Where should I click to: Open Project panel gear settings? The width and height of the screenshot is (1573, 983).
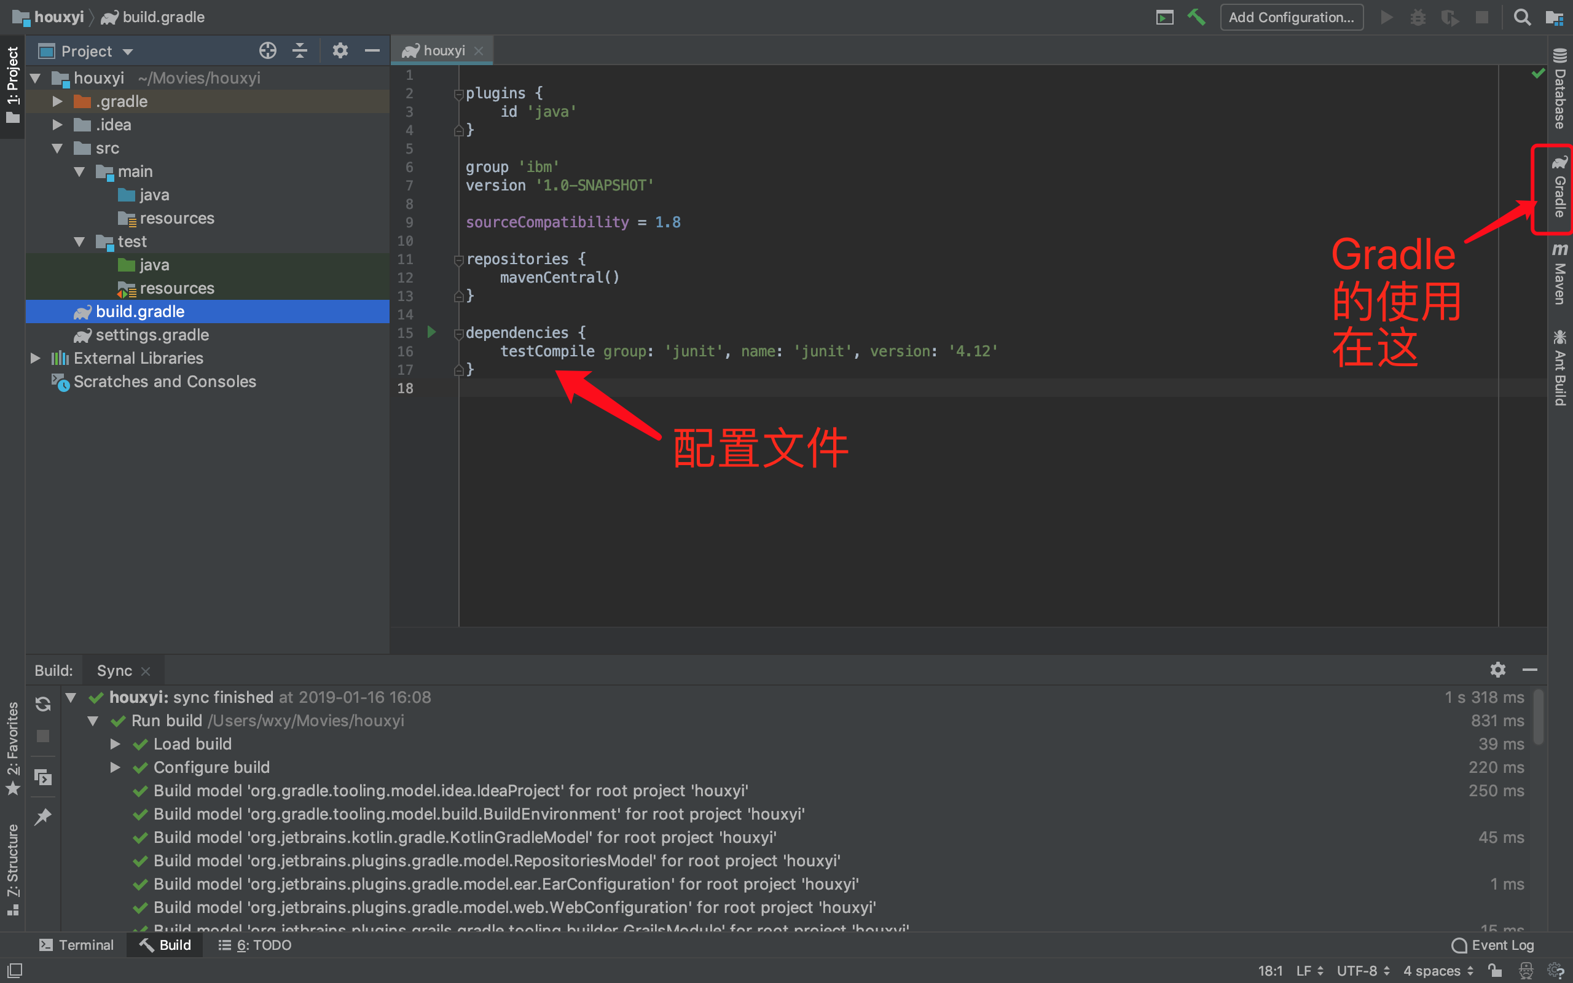(x=340, y=51)
